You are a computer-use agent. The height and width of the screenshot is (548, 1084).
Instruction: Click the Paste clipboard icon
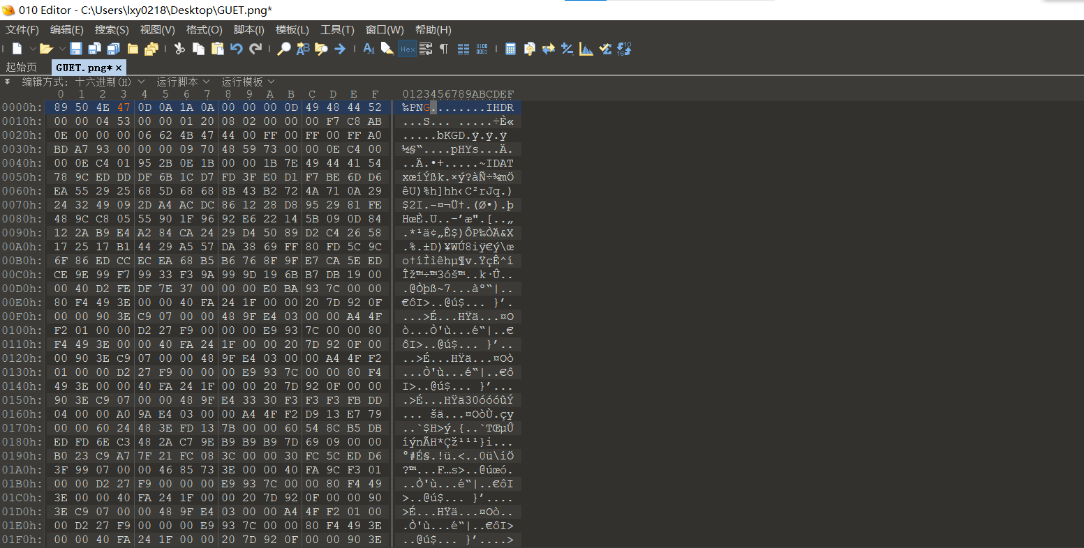(x=217, y=48)
